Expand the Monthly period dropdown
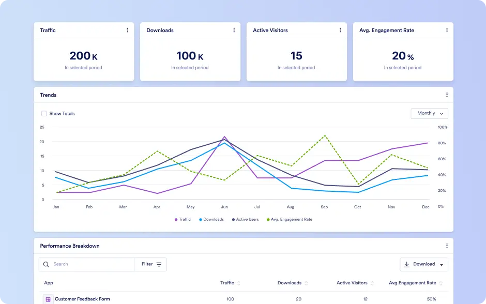 point(429,113)
